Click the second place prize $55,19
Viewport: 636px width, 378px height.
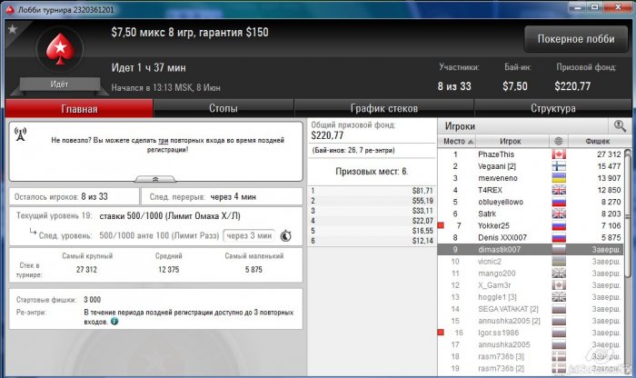(x=422, y=201)
